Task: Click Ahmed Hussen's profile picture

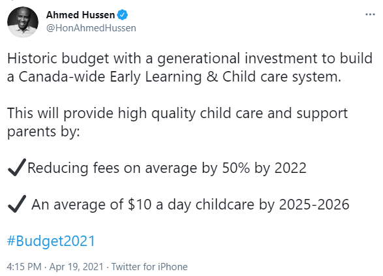Action: [23, 22]
